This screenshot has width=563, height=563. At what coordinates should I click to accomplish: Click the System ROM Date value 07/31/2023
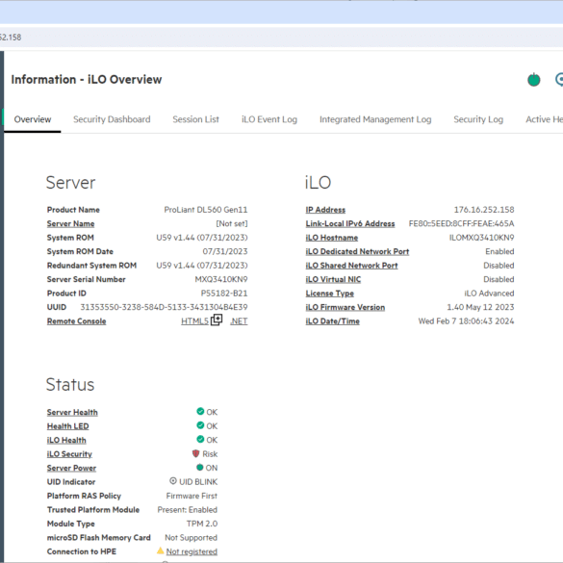[x=225, y=252]
